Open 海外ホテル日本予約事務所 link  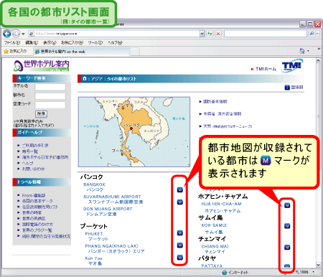[45, 157]
